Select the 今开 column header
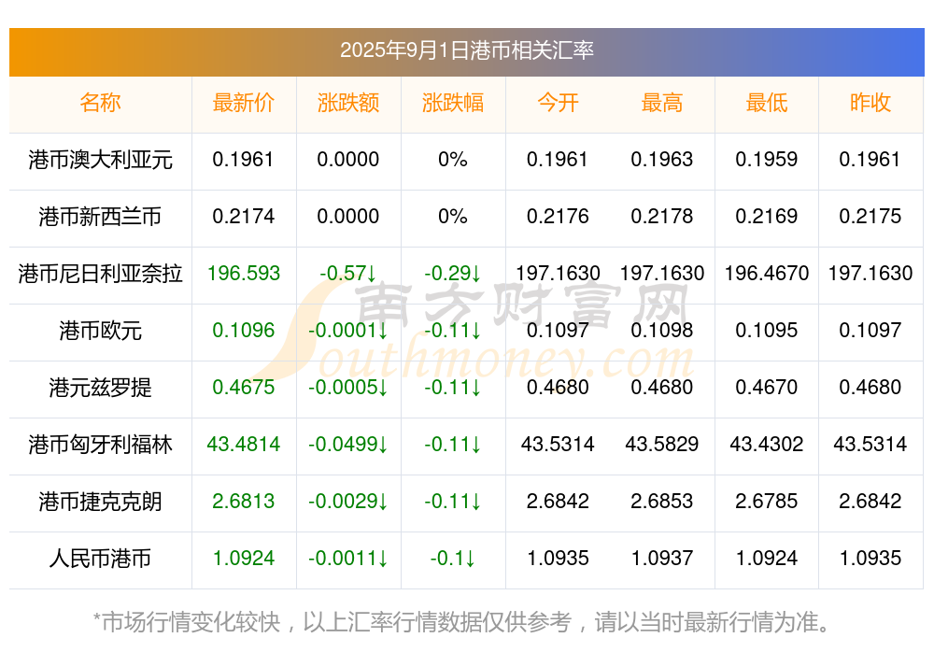 tap(558, 103)
